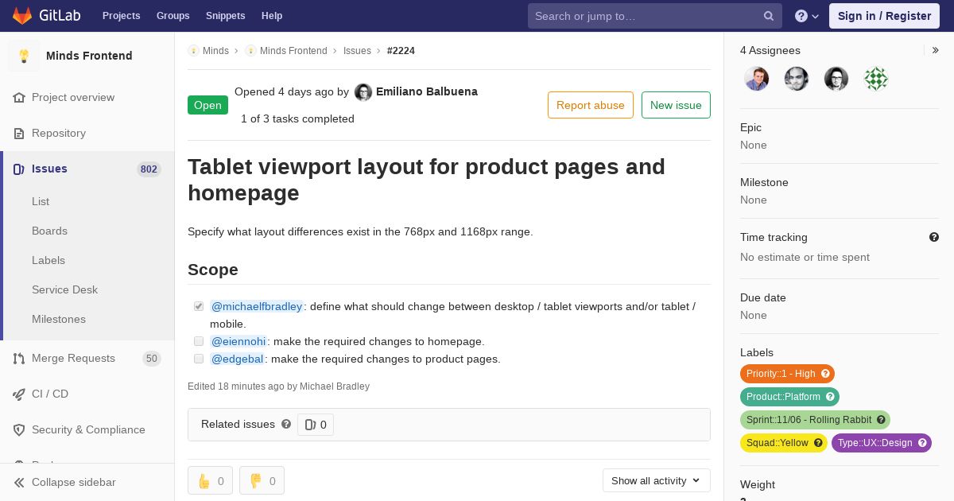Open the Show all activity dropdown
Screen dimensions: 954x501
[656, 480]
